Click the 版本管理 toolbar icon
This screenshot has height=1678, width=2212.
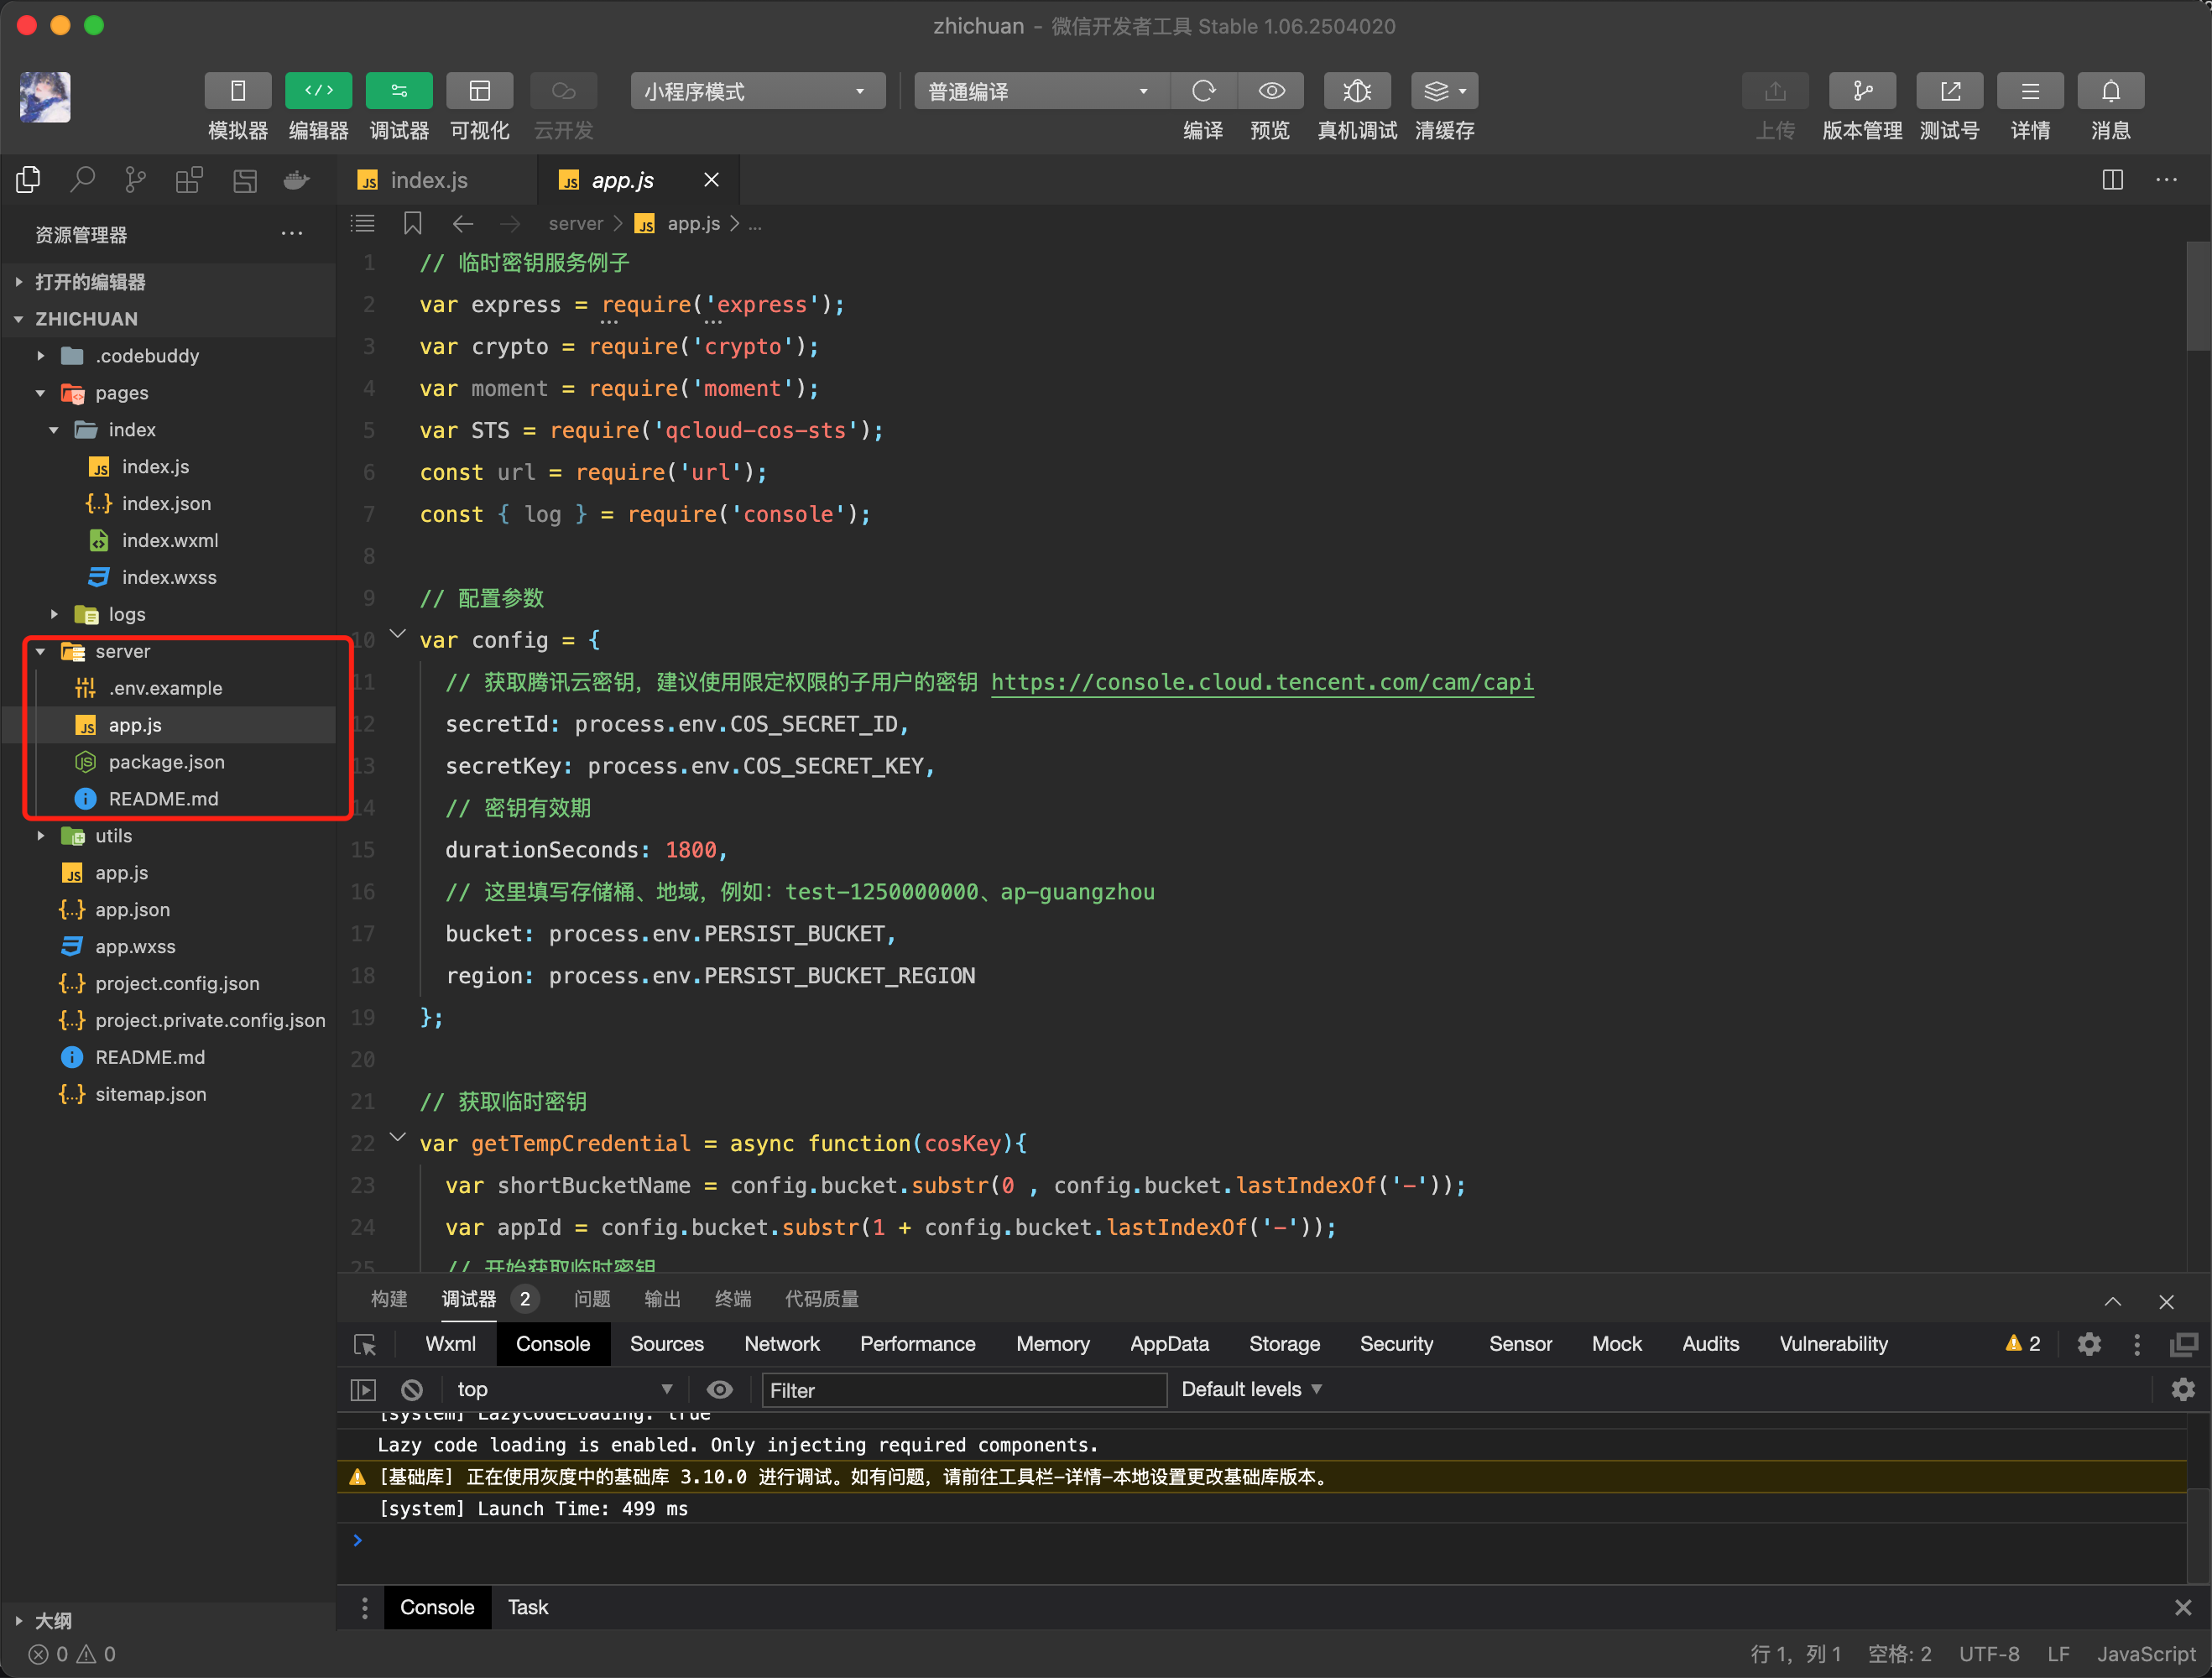tap(1861, 91)
